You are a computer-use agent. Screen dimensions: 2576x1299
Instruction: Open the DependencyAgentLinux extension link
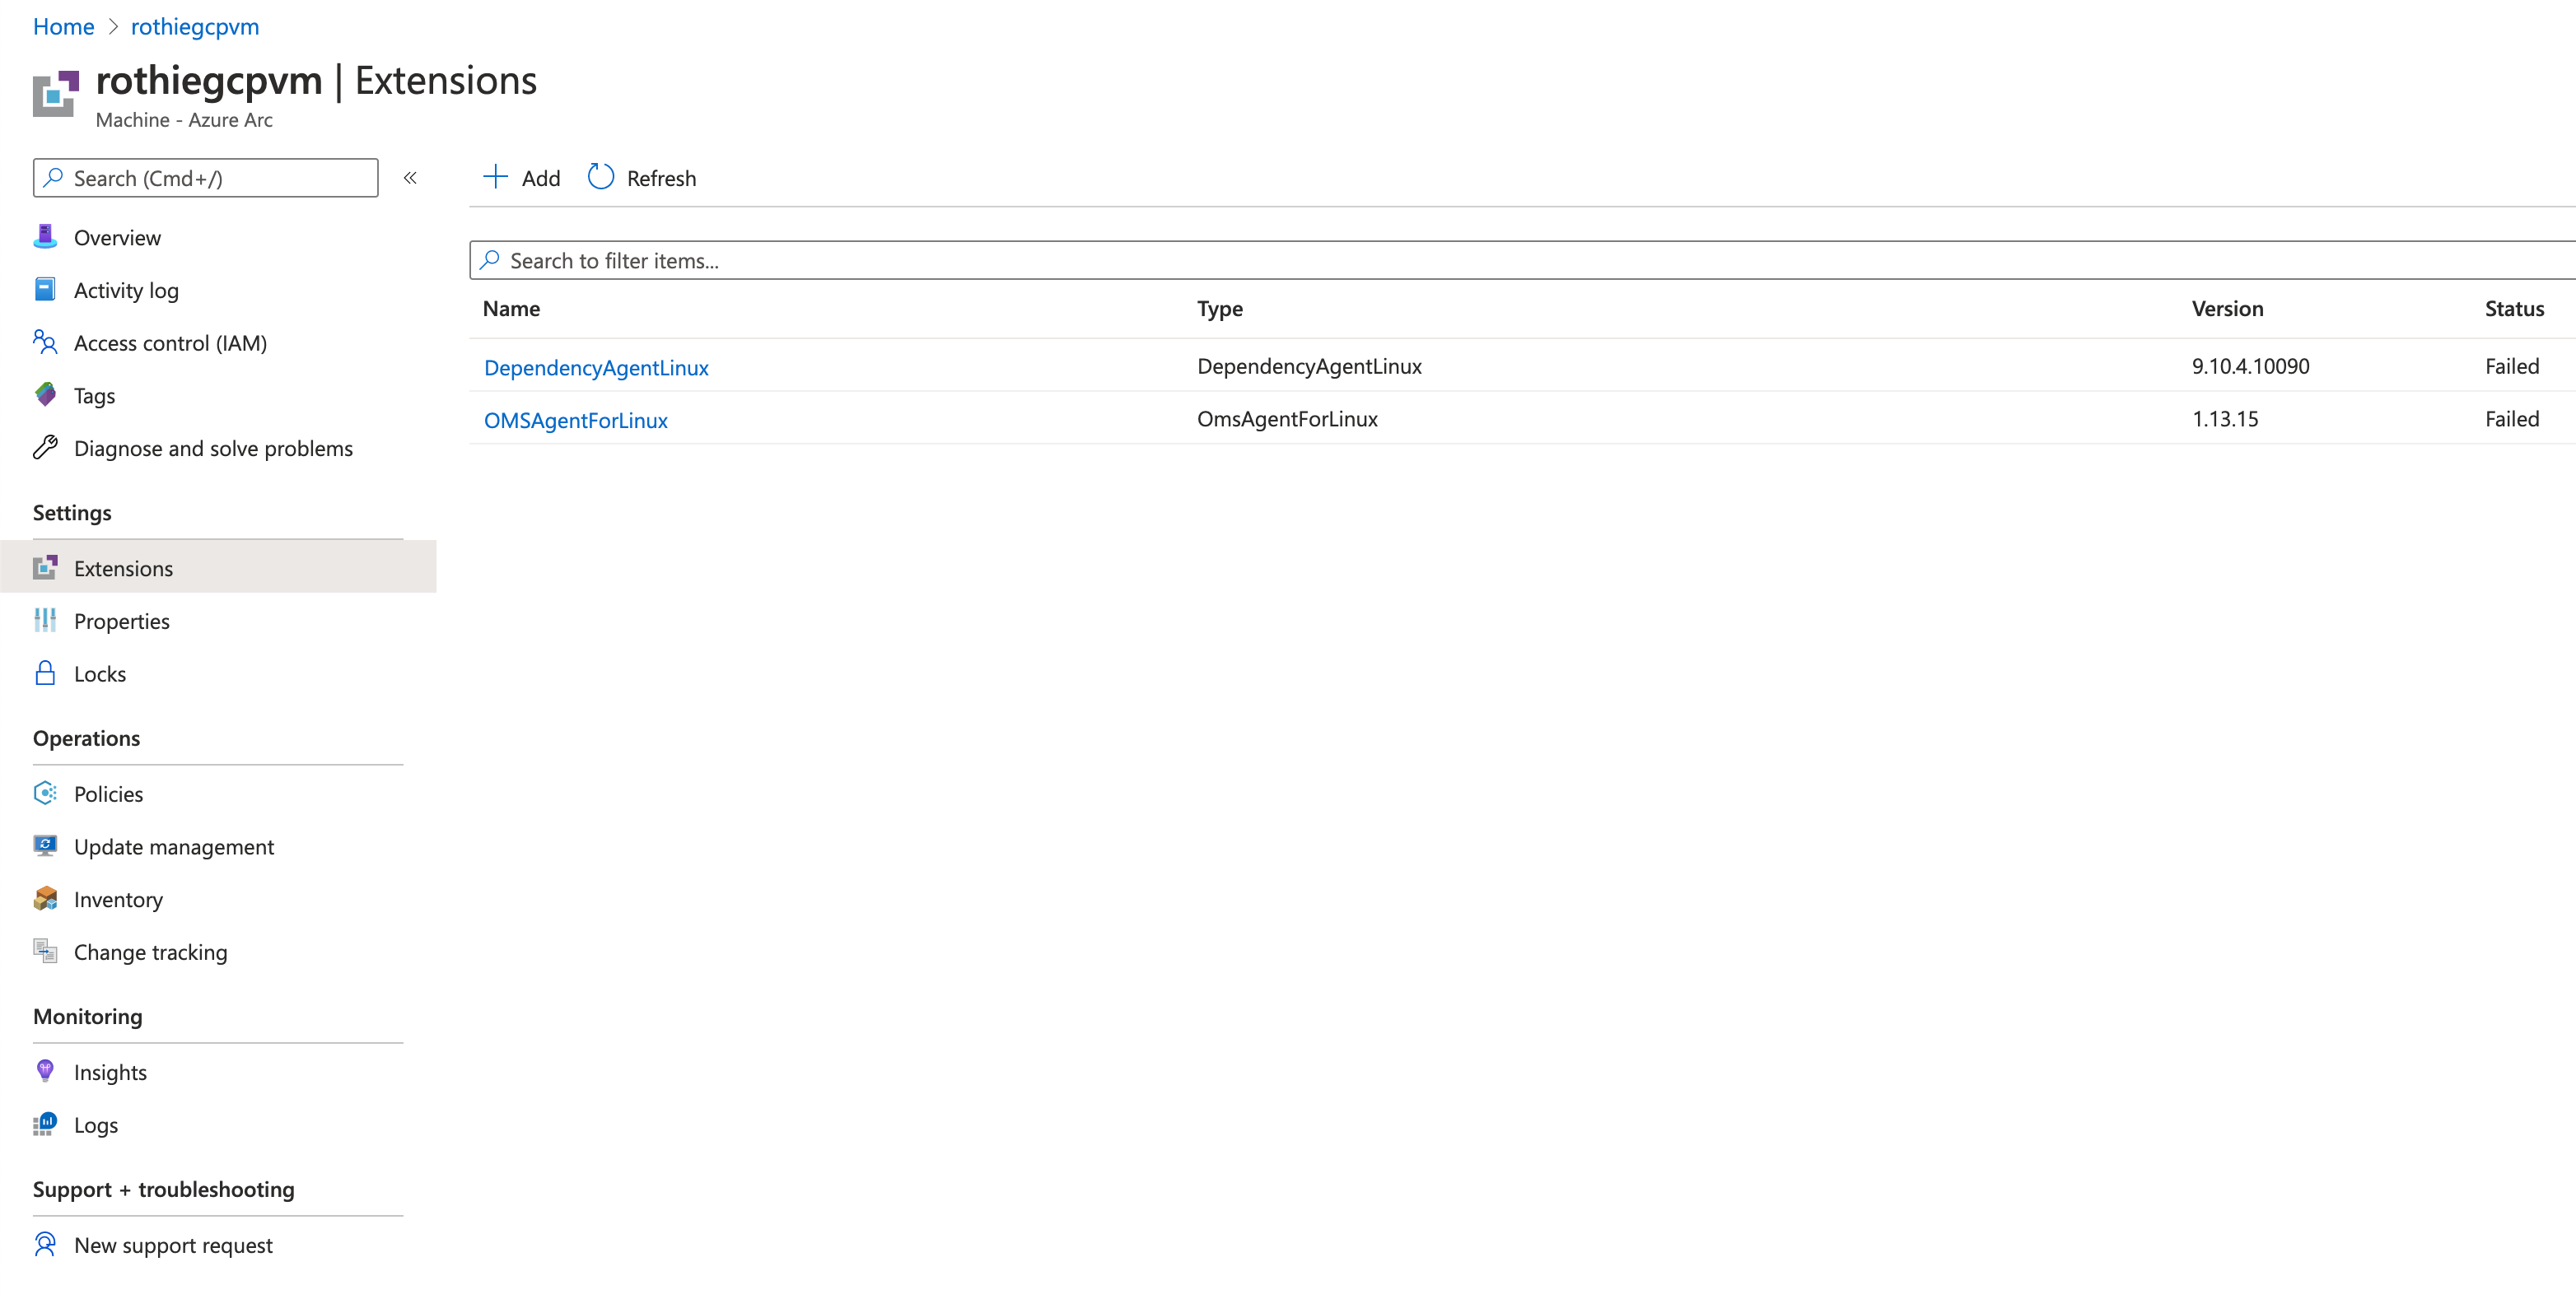596,368
